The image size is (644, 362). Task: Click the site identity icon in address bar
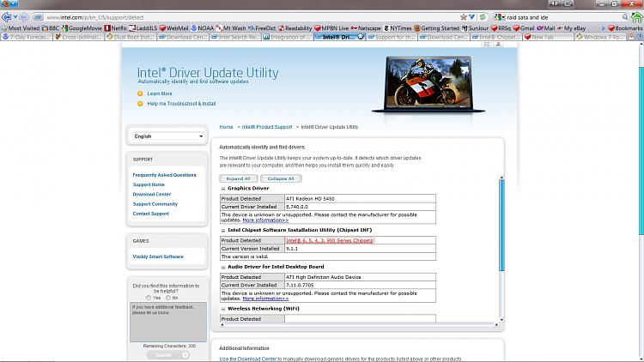[x=38, y=17]
